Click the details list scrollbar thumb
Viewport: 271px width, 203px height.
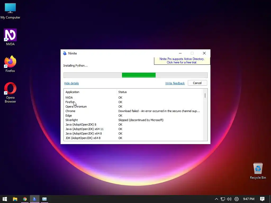205,95
